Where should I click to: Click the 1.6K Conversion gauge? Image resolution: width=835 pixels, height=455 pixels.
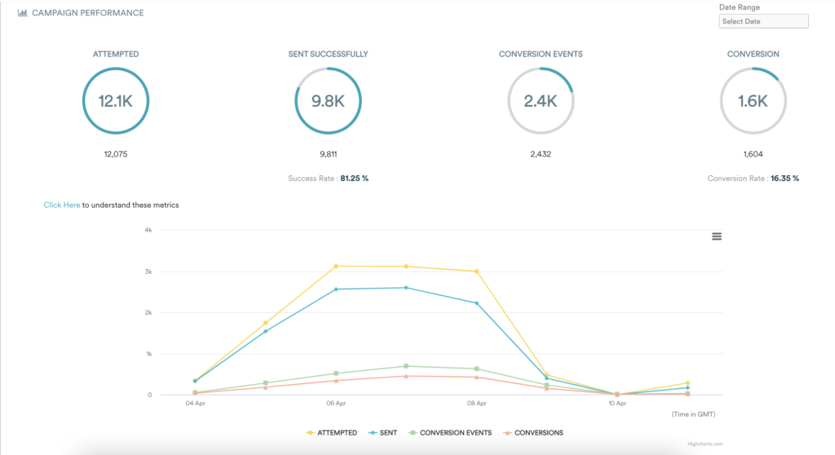coord(753,100)
